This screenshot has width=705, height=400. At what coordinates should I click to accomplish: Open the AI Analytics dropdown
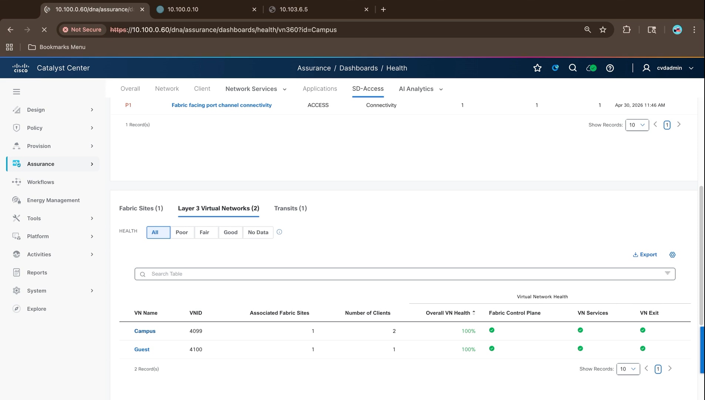click(x=421, y=89)
